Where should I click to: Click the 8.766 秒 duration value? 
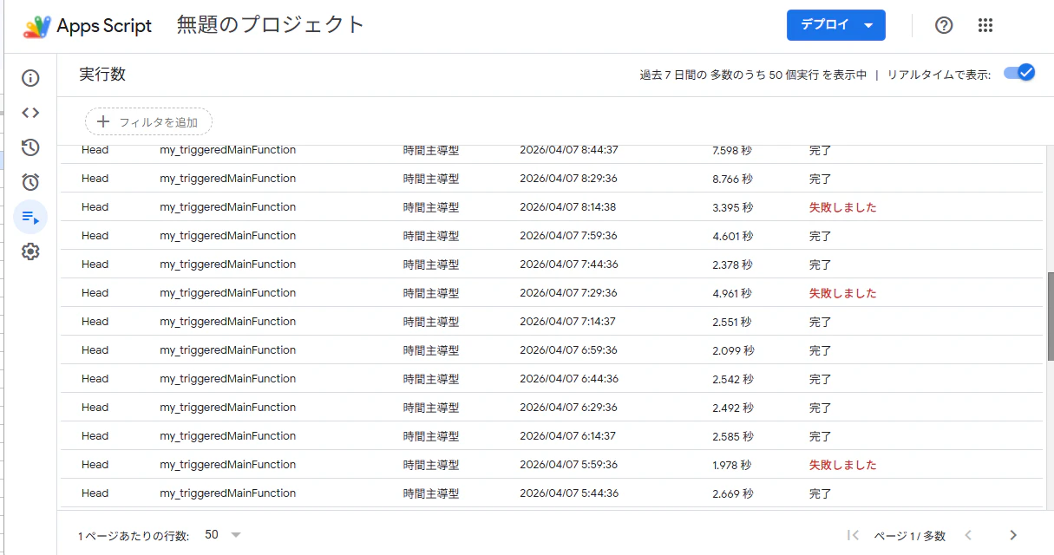[x=732, y=179]
